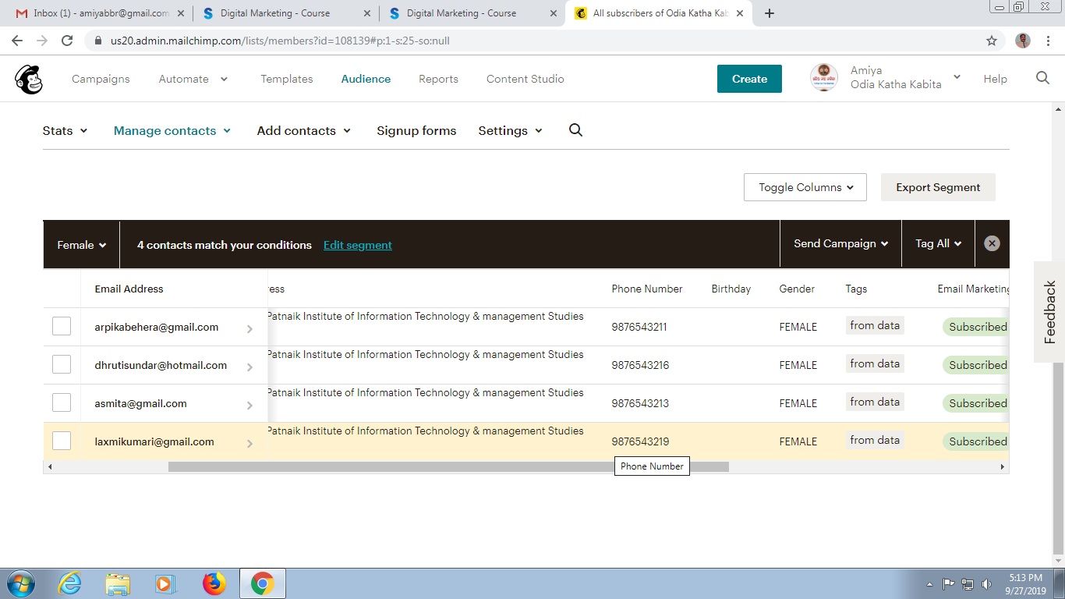Tick the checkbox for asmita@gmail.com
Viewport: 1065px width, 599px height.
click(x=62, y=402)
